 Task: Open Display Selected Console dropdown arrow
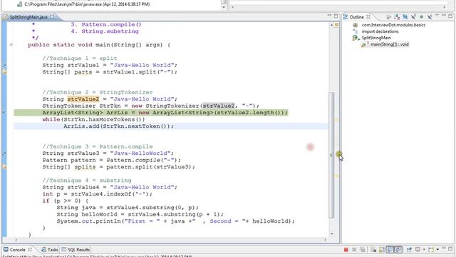pyautogui.click(x=424, y=250)
